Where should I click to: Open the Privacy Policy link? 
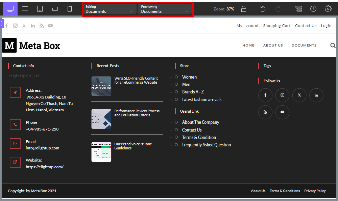[315, 191]
